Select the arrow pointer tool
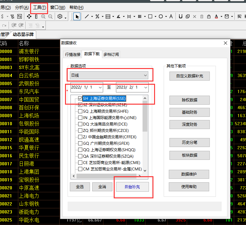 (x=77, y=16)
